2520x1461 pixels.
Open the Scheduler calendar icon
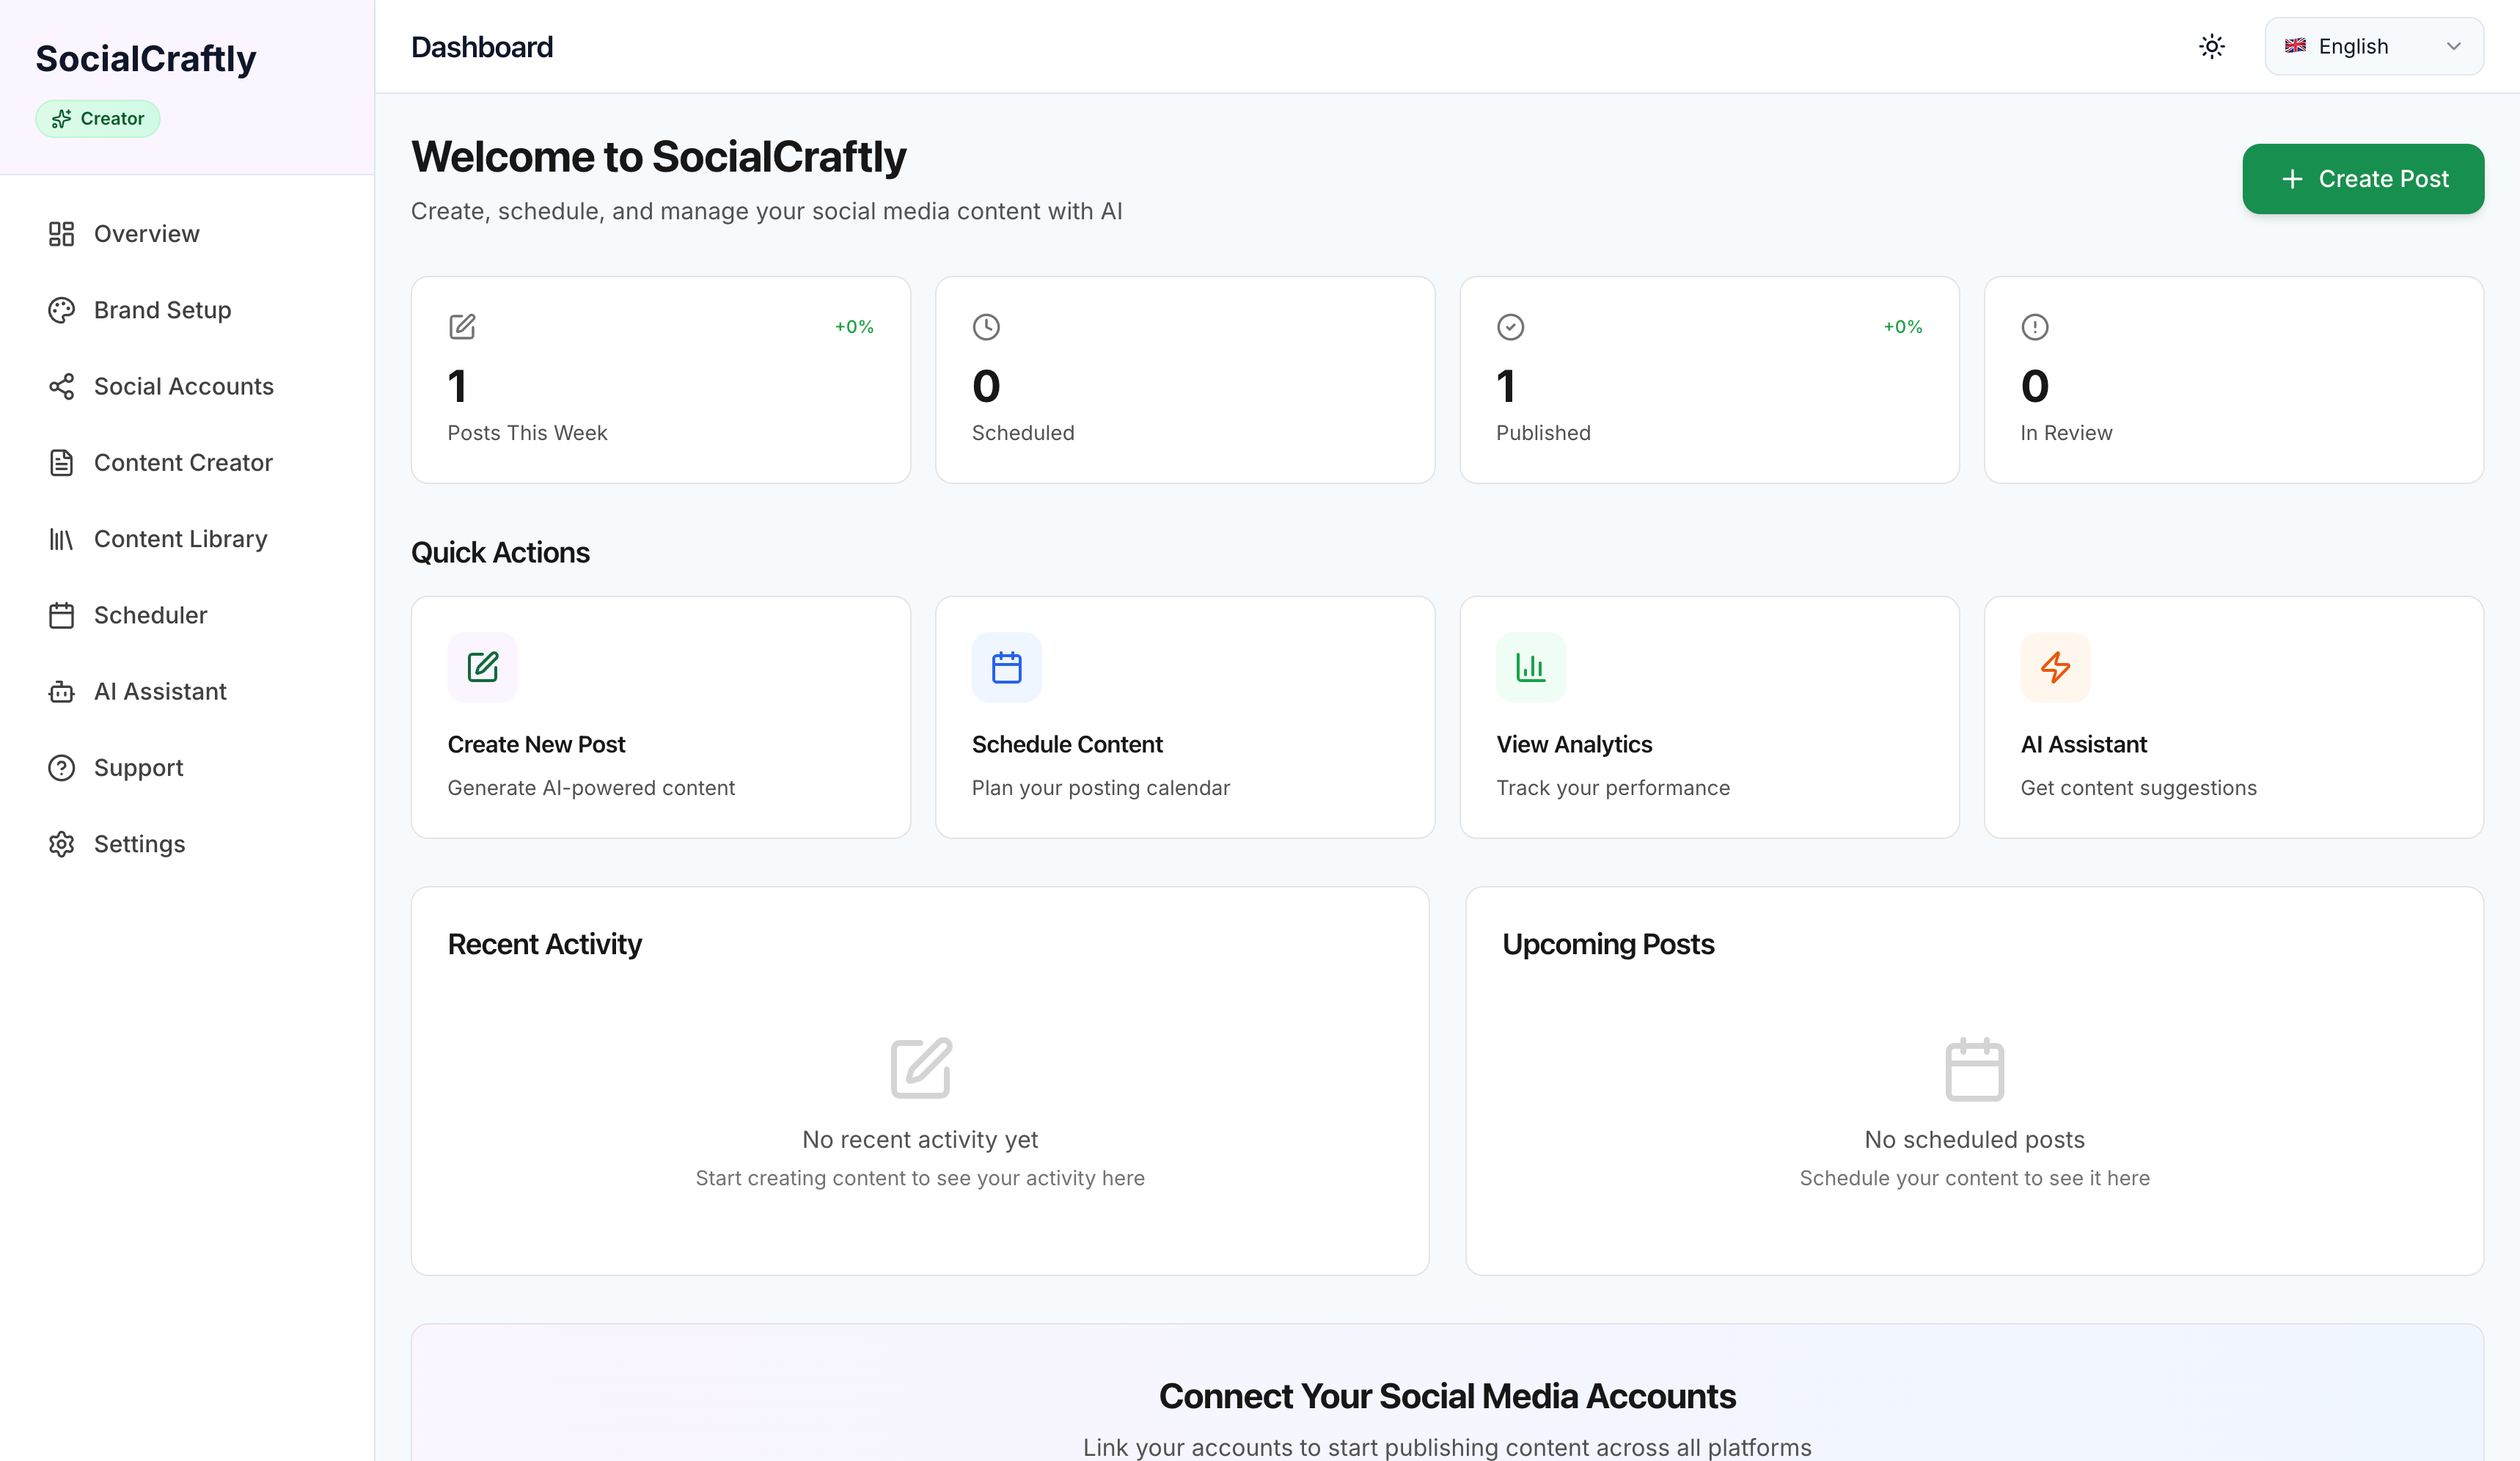pos(61,615)
